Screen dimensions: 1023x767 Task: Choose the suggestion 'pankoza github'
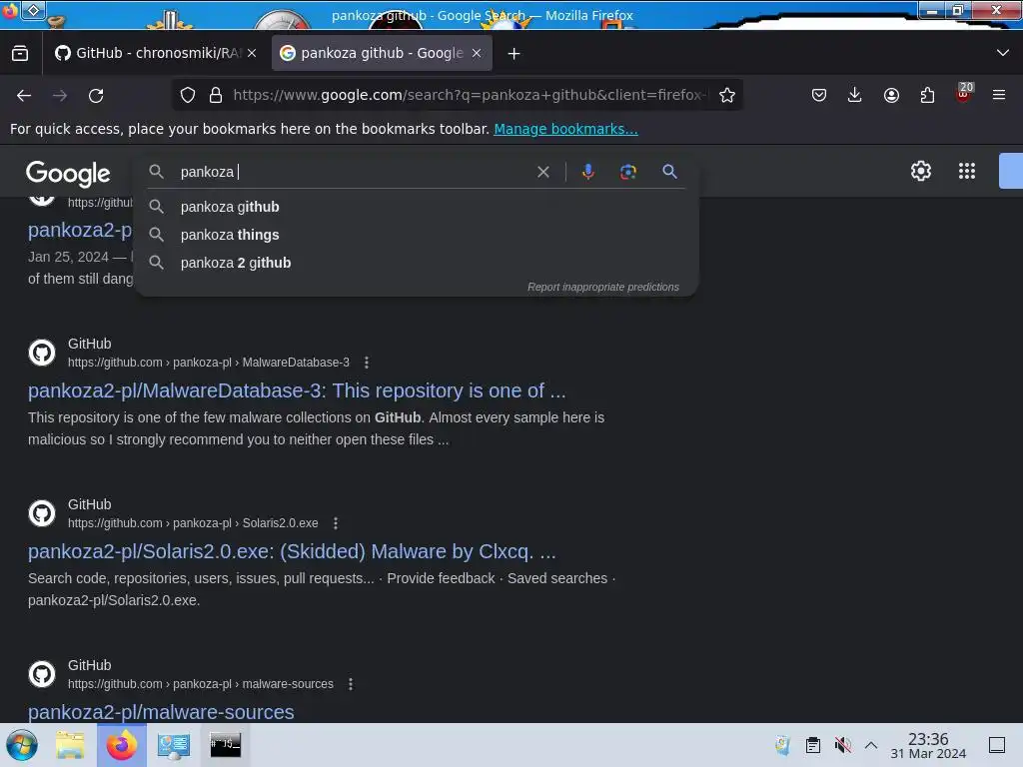point(417,207)
